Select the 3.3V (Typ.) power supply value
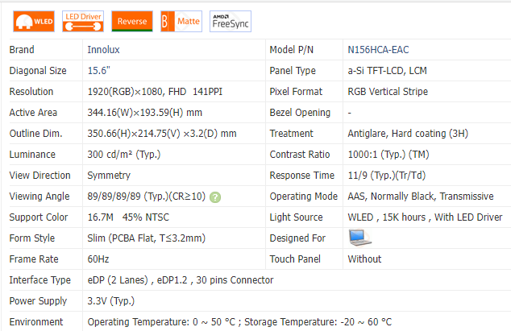The height and width of the screenshot is (331, 511). 110,300
